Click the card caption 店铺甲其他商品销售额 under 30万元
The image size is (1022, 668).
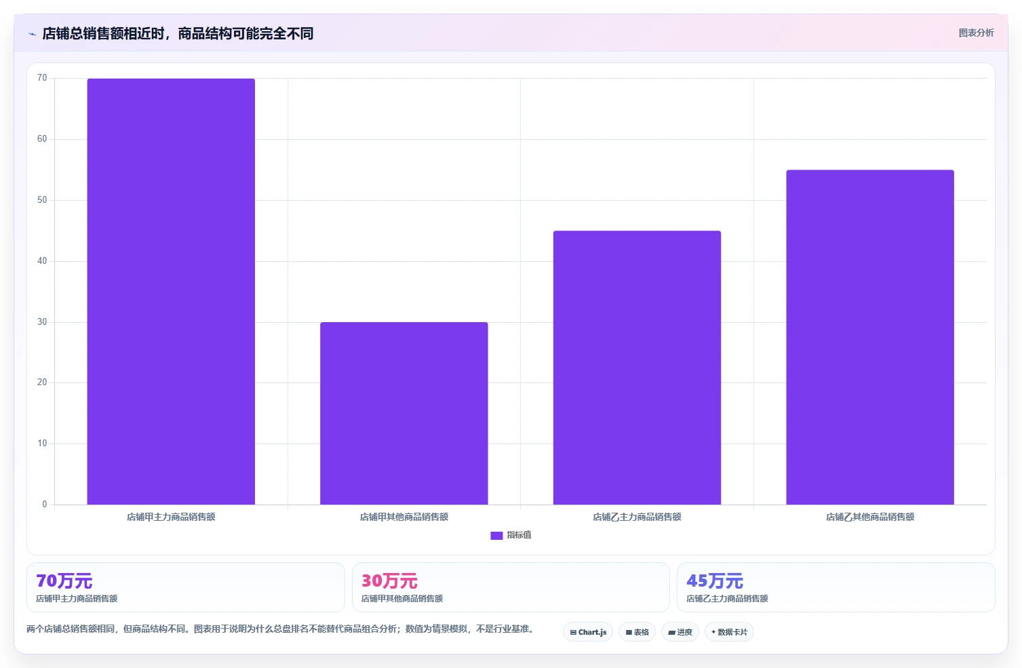point(402,599)
